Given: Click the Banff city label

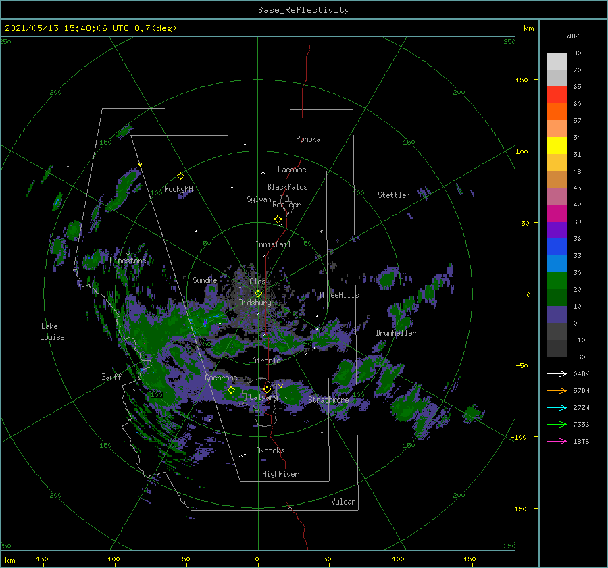Looking at the screenshot, I should point(111,376).
